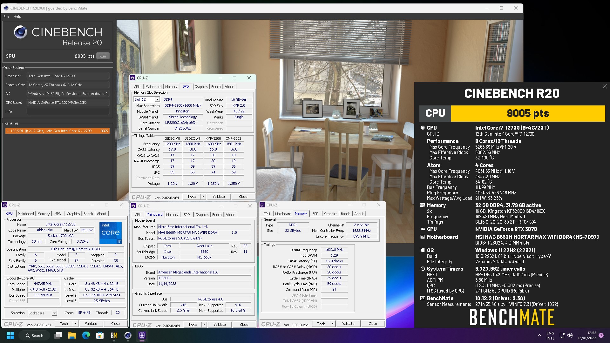Open Slot #2 memory slot dropdown

point(157,99)
